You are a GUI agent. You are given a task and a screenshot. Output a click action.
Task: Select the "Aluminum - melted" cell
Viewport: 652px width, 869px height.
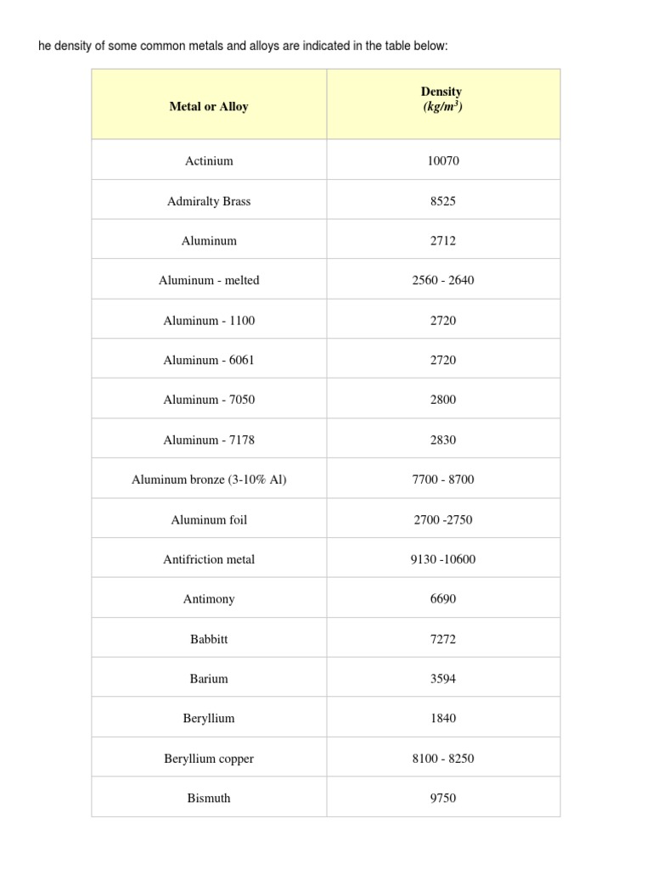click(209, 281)
